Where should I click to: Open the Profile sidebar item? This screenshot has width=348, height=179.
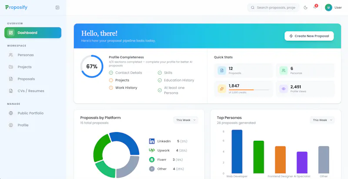(x=33, y=125)
